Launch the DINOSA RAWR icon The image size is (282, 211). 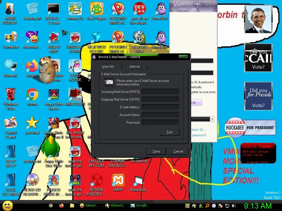(75, 42)
